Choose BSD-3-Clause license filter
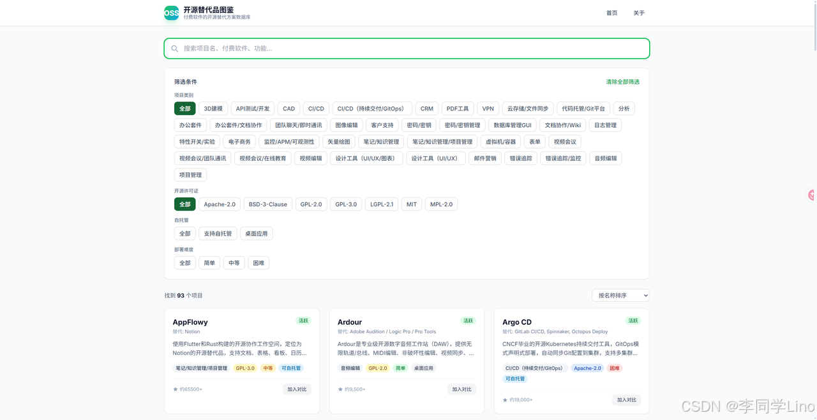 [268, 204]
